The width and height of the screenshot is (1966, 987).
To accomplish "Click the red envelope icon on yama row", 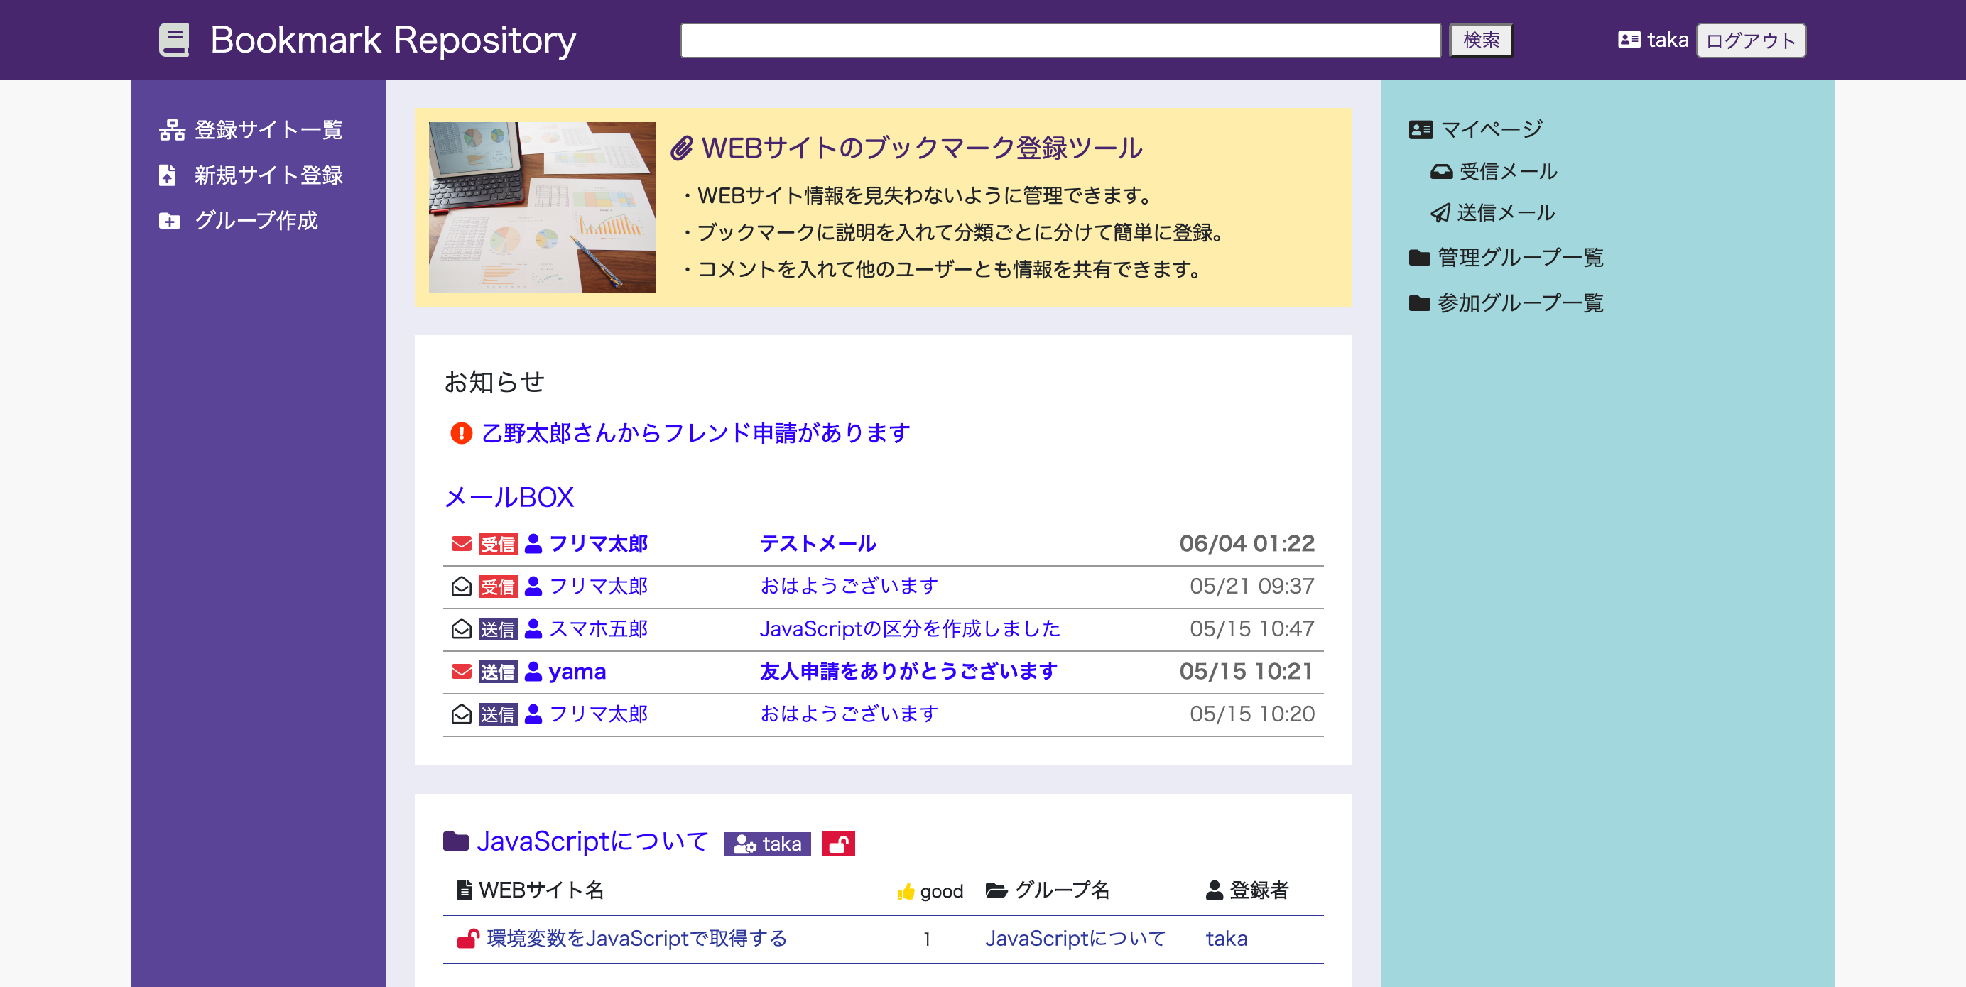I will [x=461, y=672].
